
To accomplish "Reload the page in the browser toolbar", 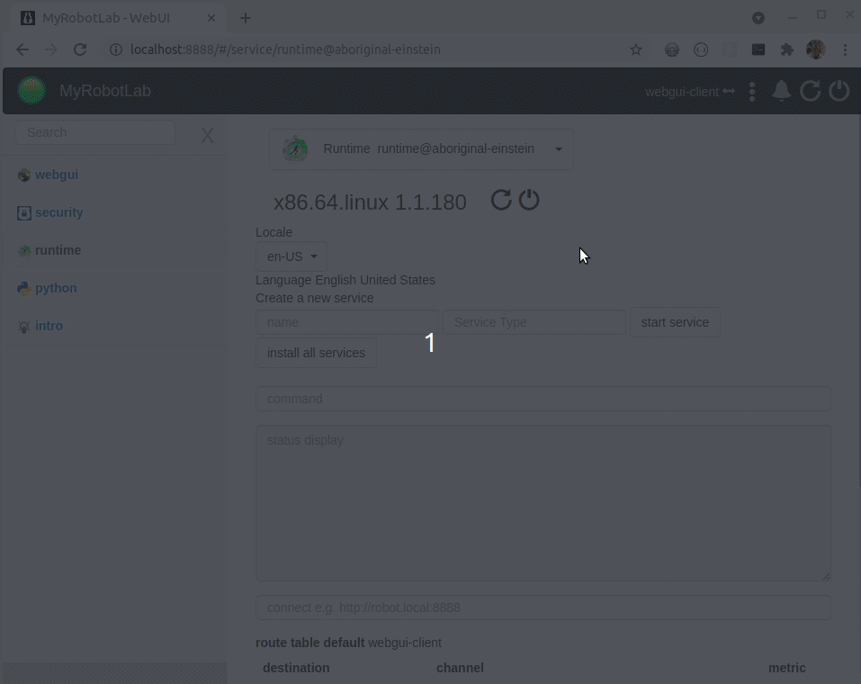I will (80, 50).
